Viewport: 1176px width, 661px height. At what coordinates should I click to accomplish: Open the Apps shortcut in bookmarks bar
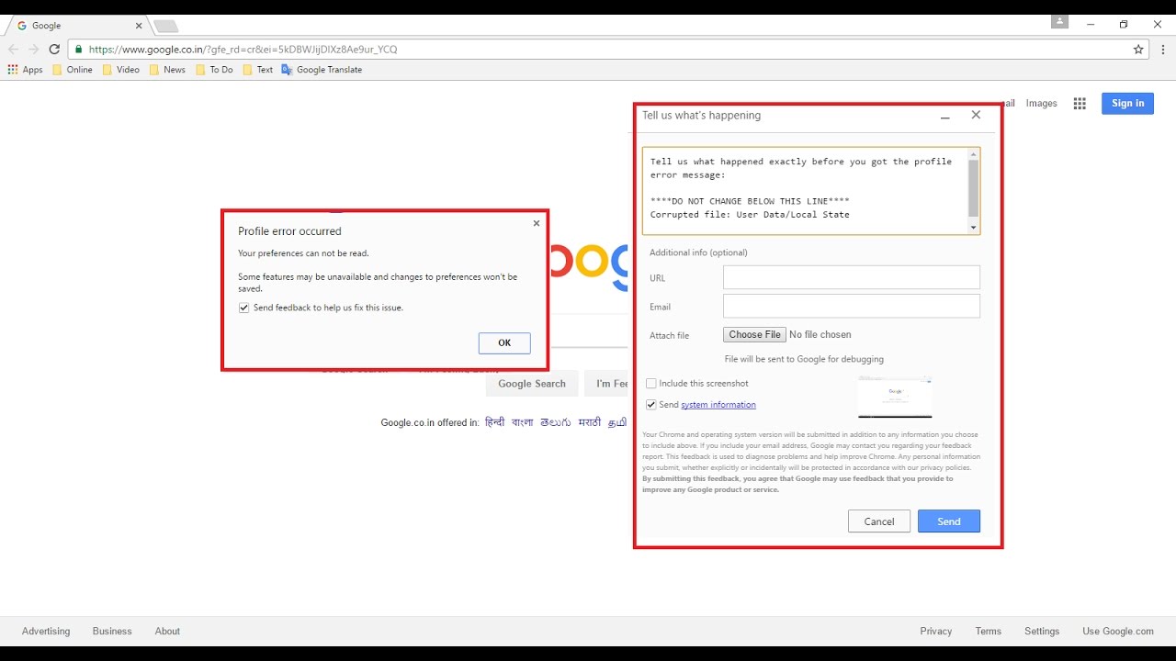pos(25,70)
